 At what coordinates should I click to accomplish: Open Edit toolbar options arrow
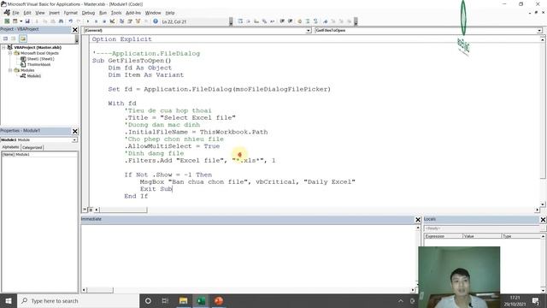[x=356, y=21]
